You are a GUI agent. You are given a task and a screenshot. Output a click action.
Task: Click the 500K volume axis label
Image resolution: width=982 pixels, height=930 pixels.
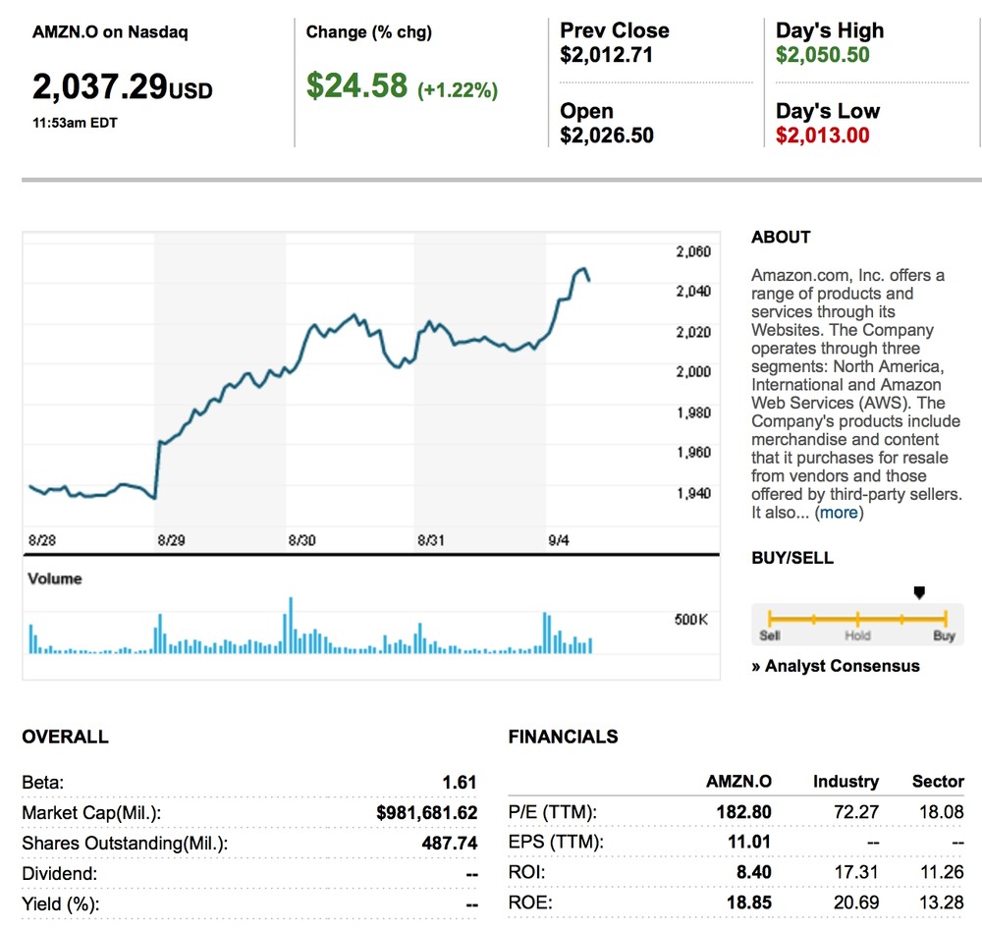690,620
